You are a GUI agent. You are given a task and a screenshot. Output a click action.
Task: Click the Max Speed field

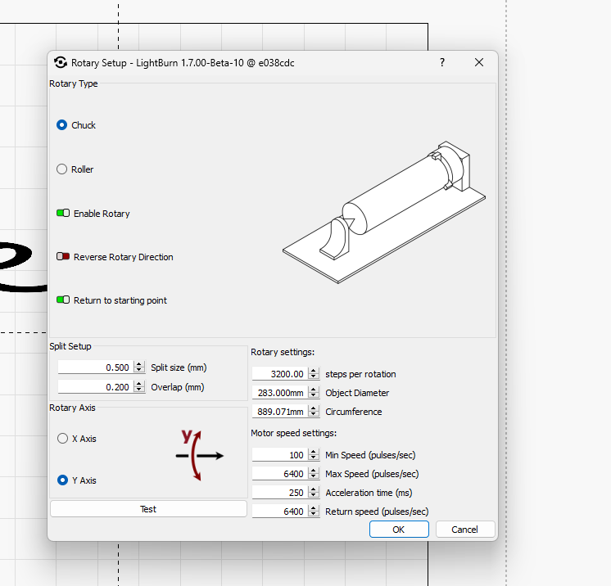(x=280, y=474)
